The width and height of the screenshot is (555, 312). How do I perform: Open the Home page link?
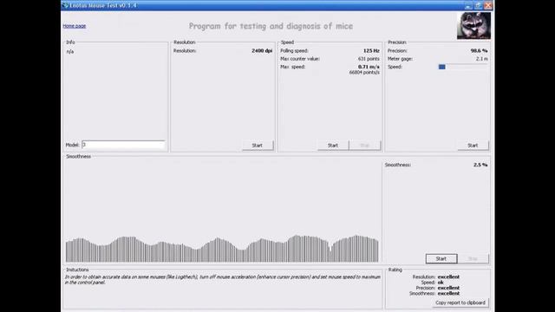point(75,26)
